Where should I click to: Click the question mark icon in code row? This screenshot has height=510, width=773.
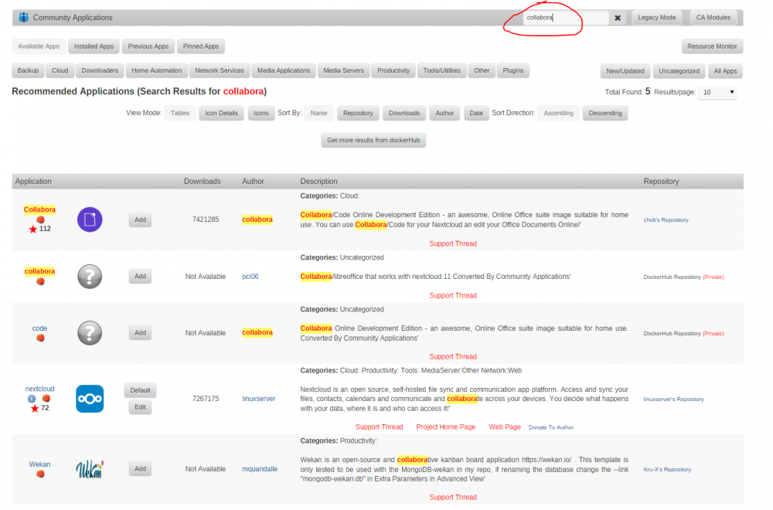[x=90, y=332]
